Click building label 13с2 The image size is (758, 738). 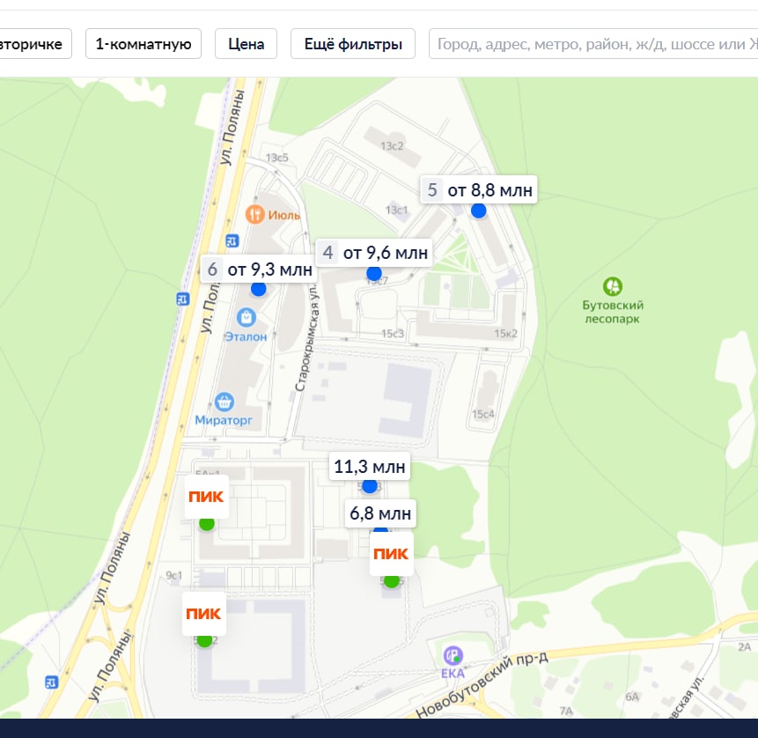(x=392, y=145)
